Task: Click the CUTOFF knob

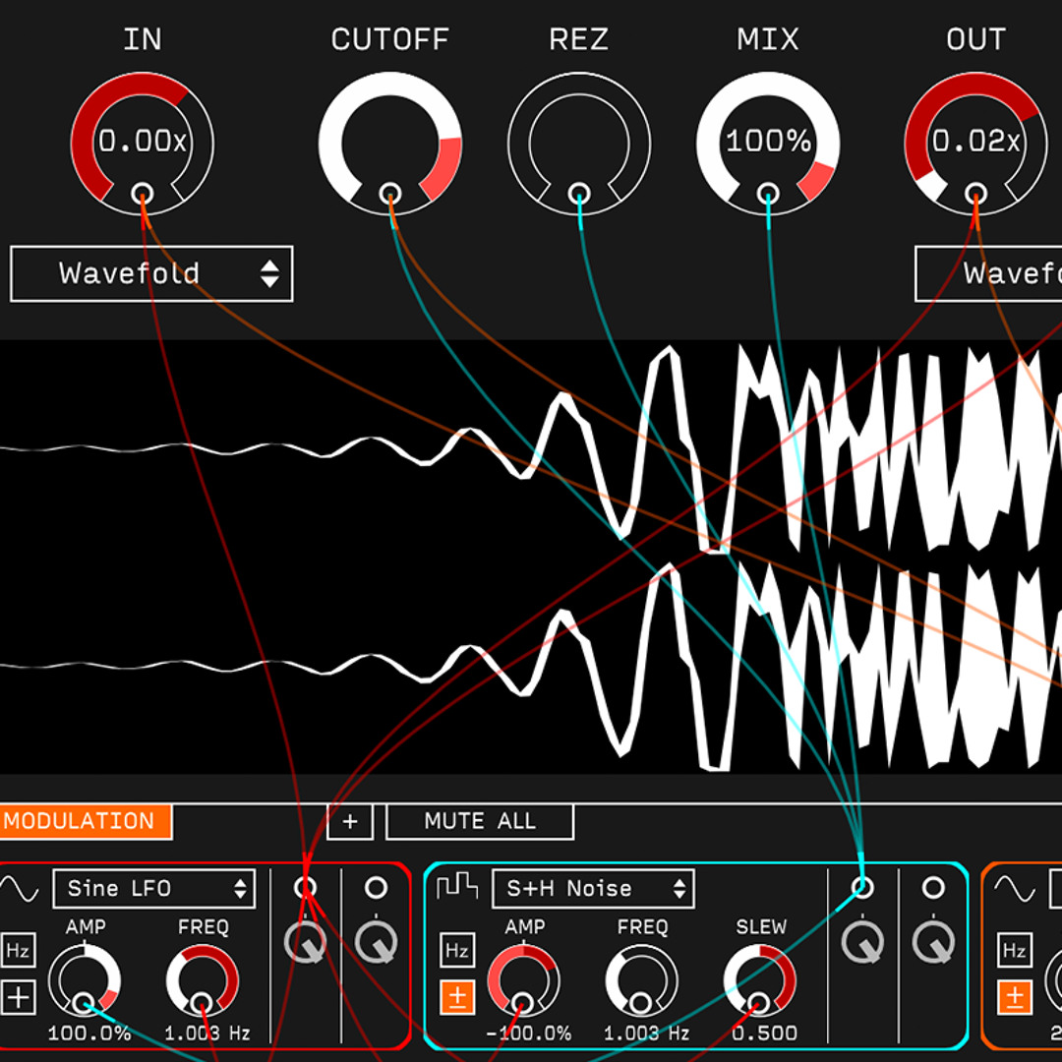Action: [390, 144]
